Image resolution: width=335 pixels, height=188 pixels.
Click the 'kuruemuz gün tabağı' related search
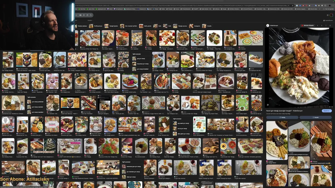141,64
